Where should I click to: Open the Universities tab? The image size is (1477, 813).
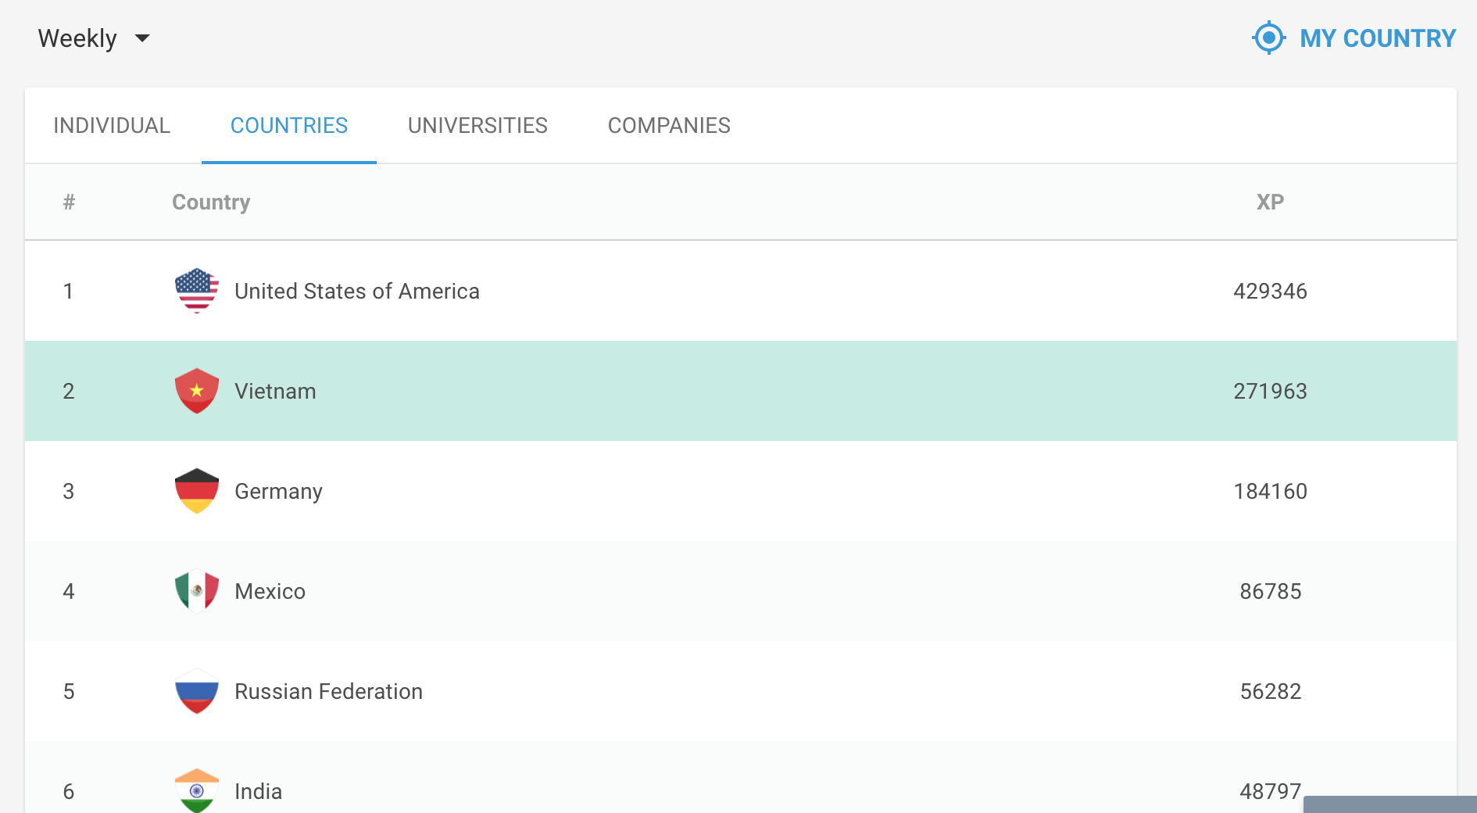pos(477,126)
